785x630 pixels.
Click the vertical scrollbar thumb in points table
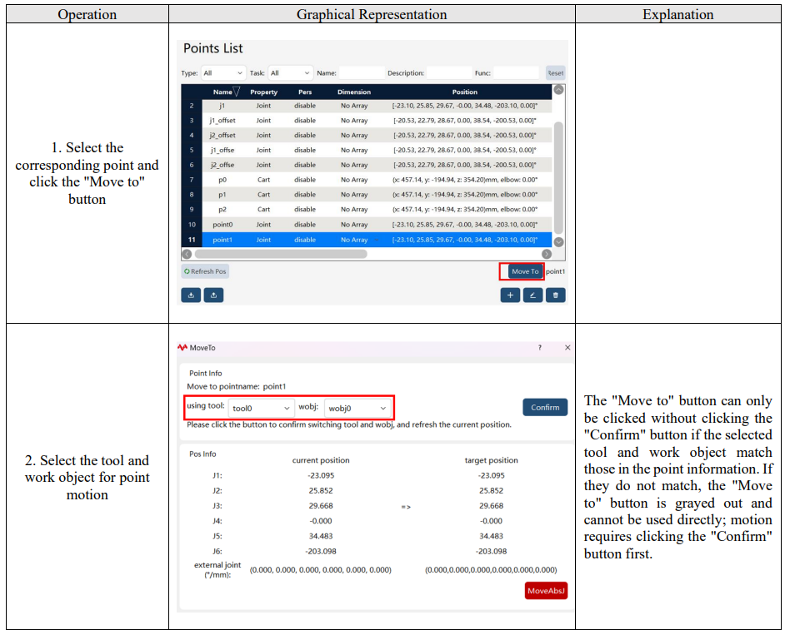558,177
